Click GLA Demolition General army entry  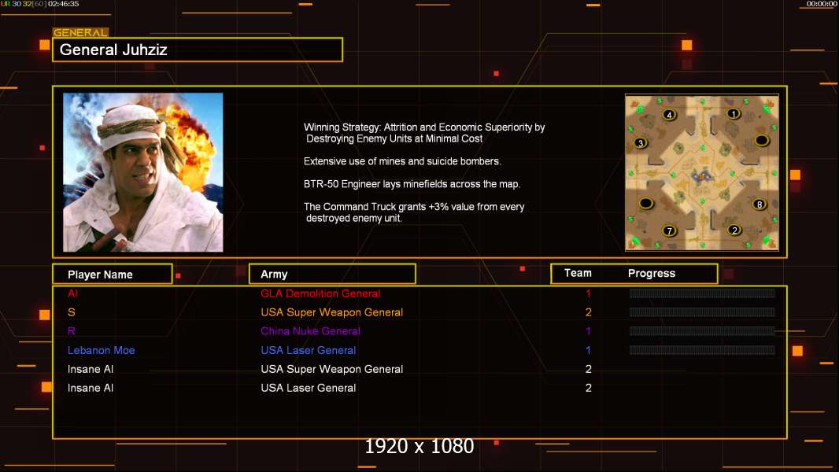pyautogui.click(x=320, y=293)
